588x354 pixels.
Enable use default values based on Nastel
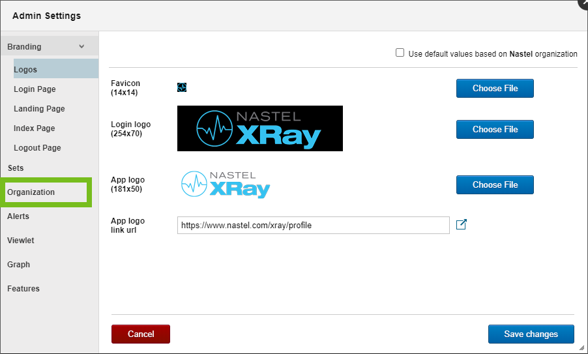[x=400, y=53]
